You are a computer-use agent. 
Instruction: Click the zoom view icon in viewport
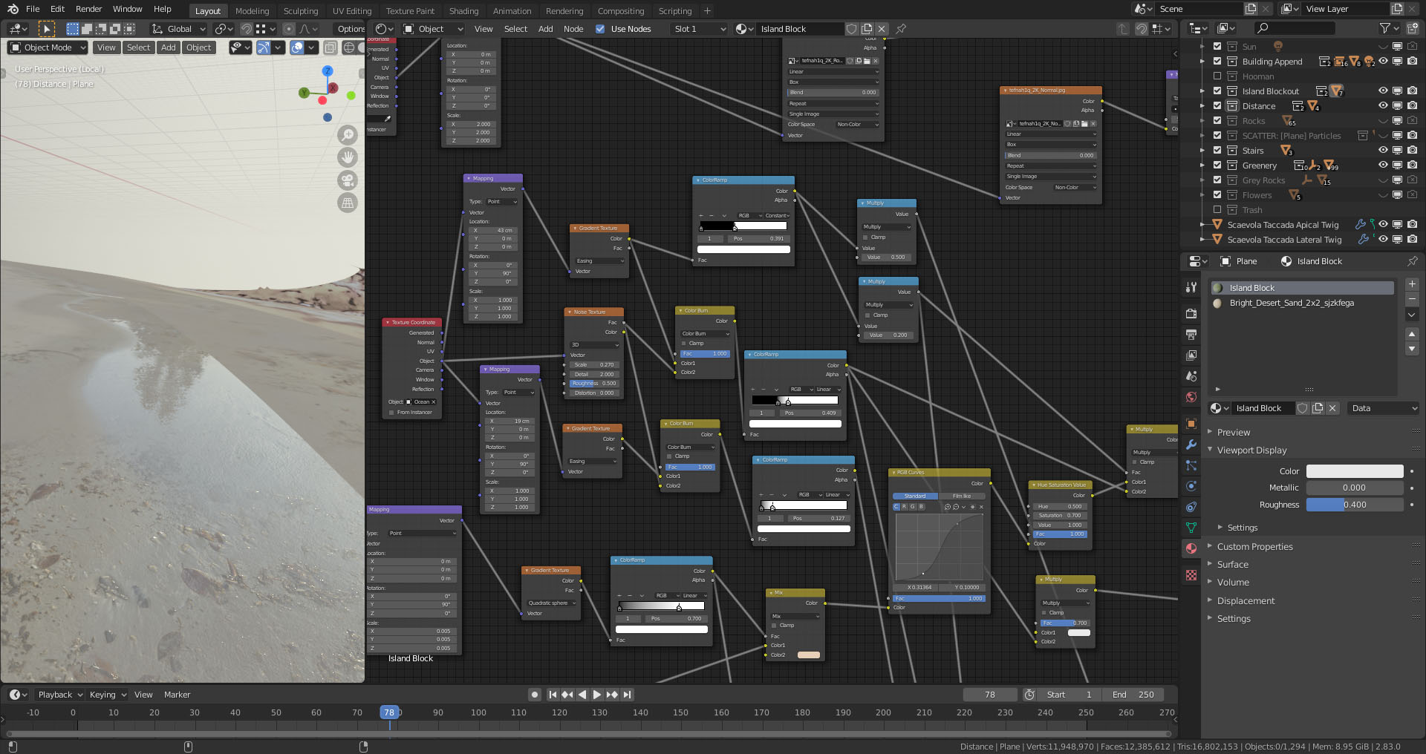(348, 135)
